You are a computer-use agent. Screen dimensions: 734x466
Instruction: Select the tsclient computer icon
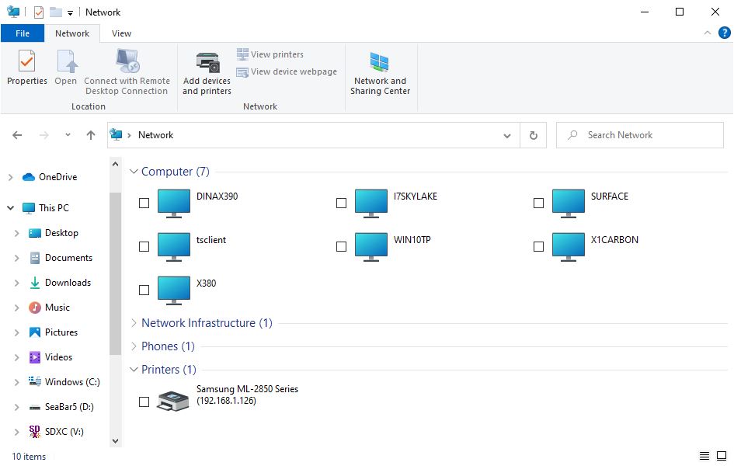(174, 246)
